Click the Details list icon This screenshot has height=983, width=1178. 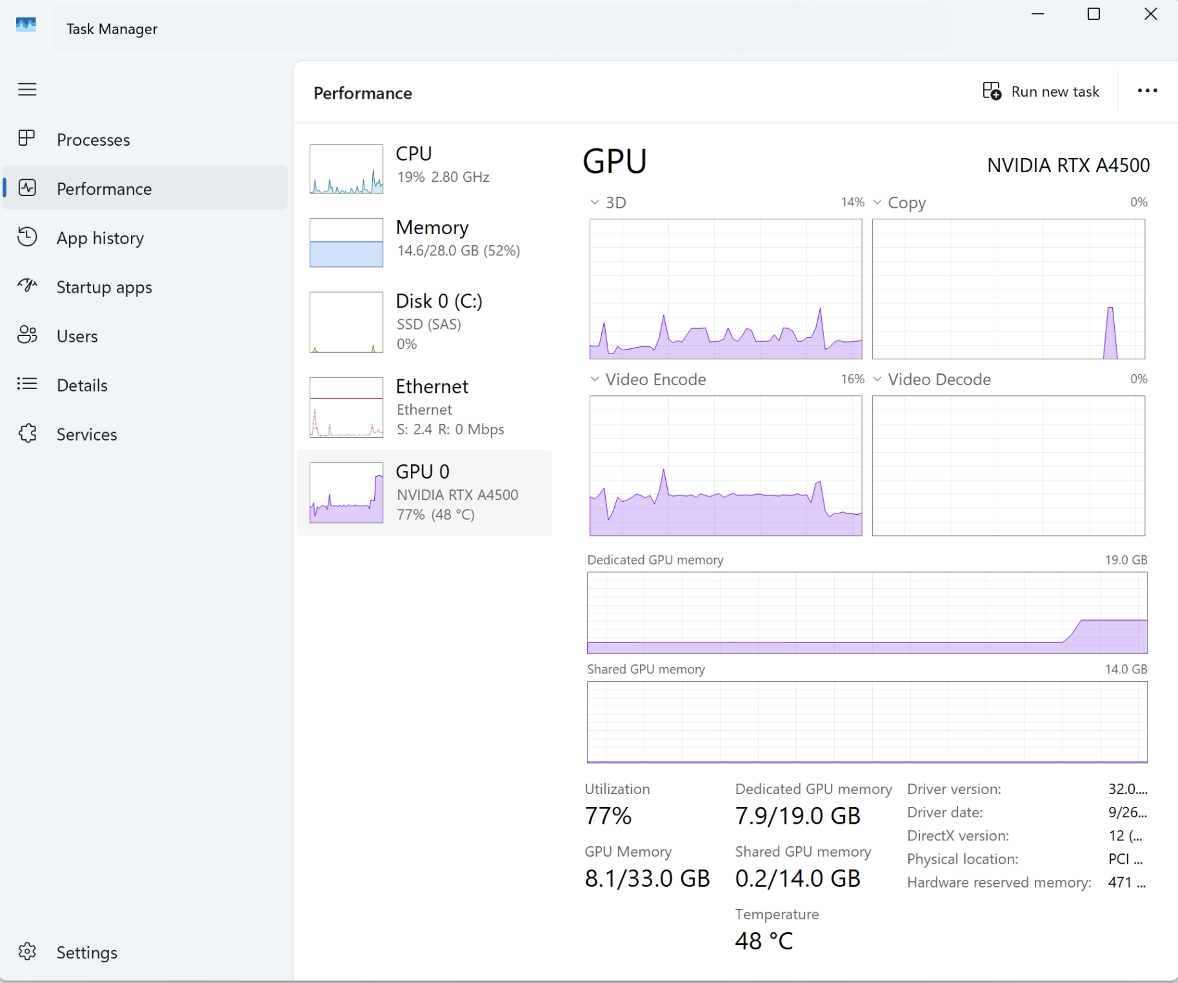tap(27, 384)
